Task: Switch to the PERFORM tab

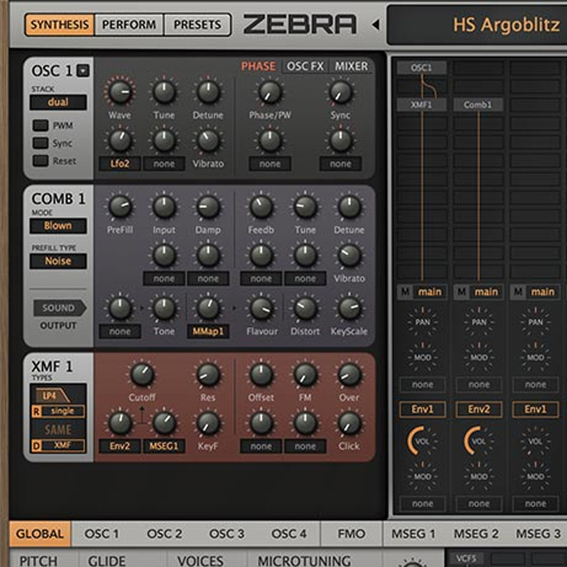Action: coord(129,25)
